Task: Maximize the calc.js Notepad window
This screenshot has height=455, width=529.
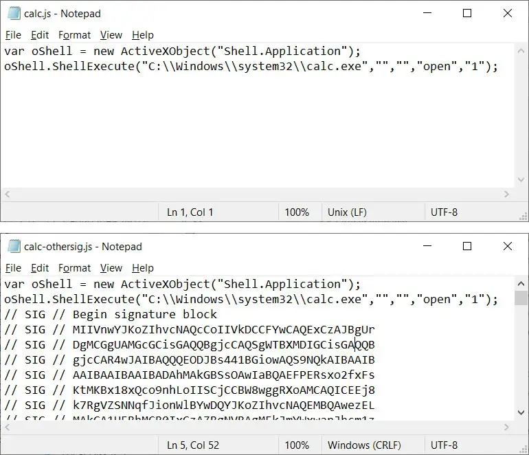Action: 467,13
